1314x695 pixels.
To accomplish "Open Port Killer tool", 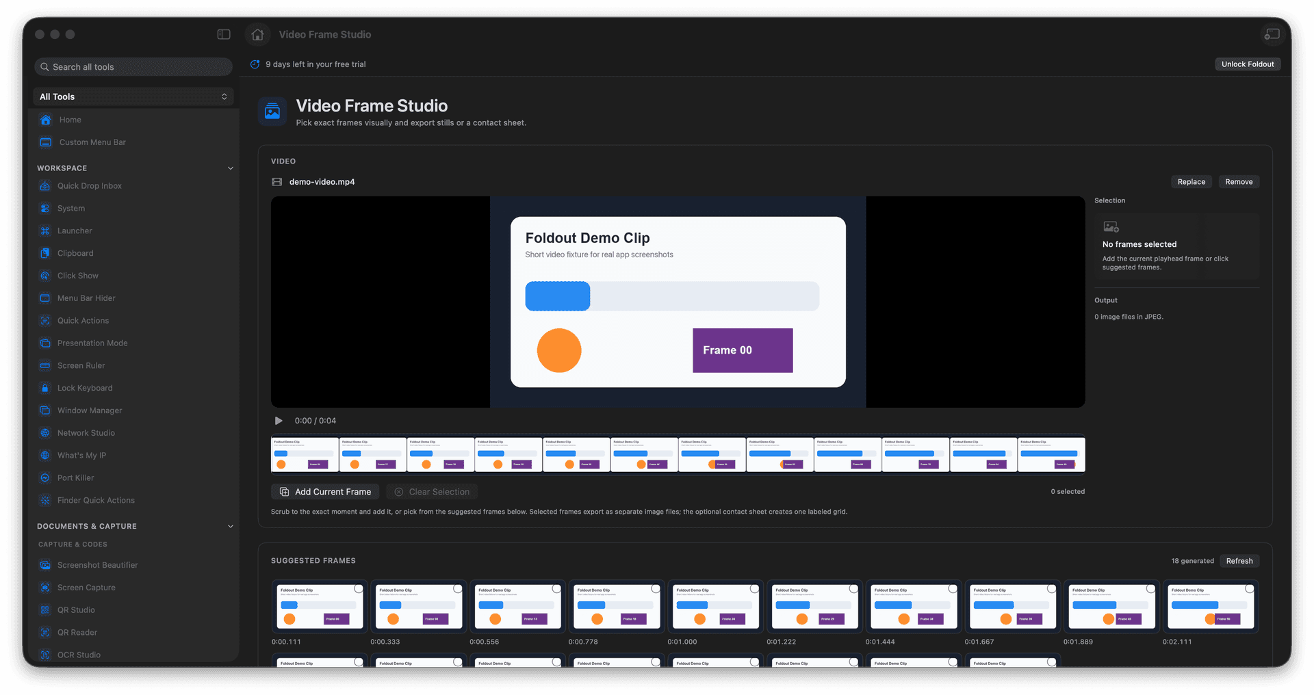I will coord(133,478).
